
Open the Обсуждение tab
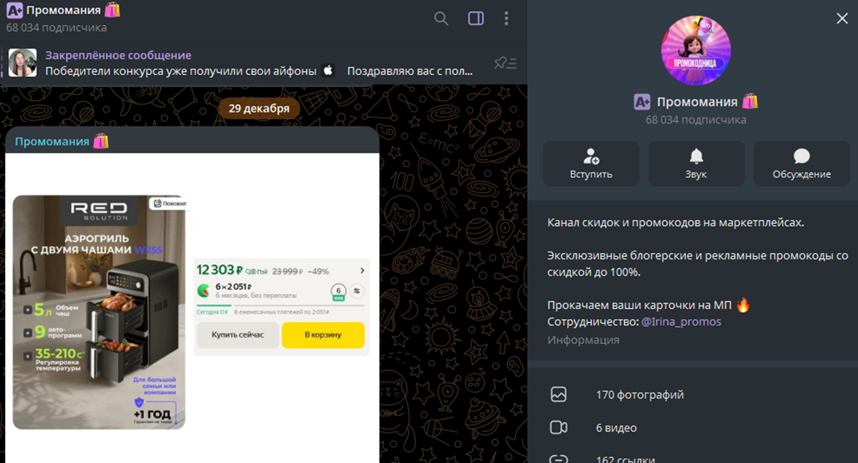point(801,163)
